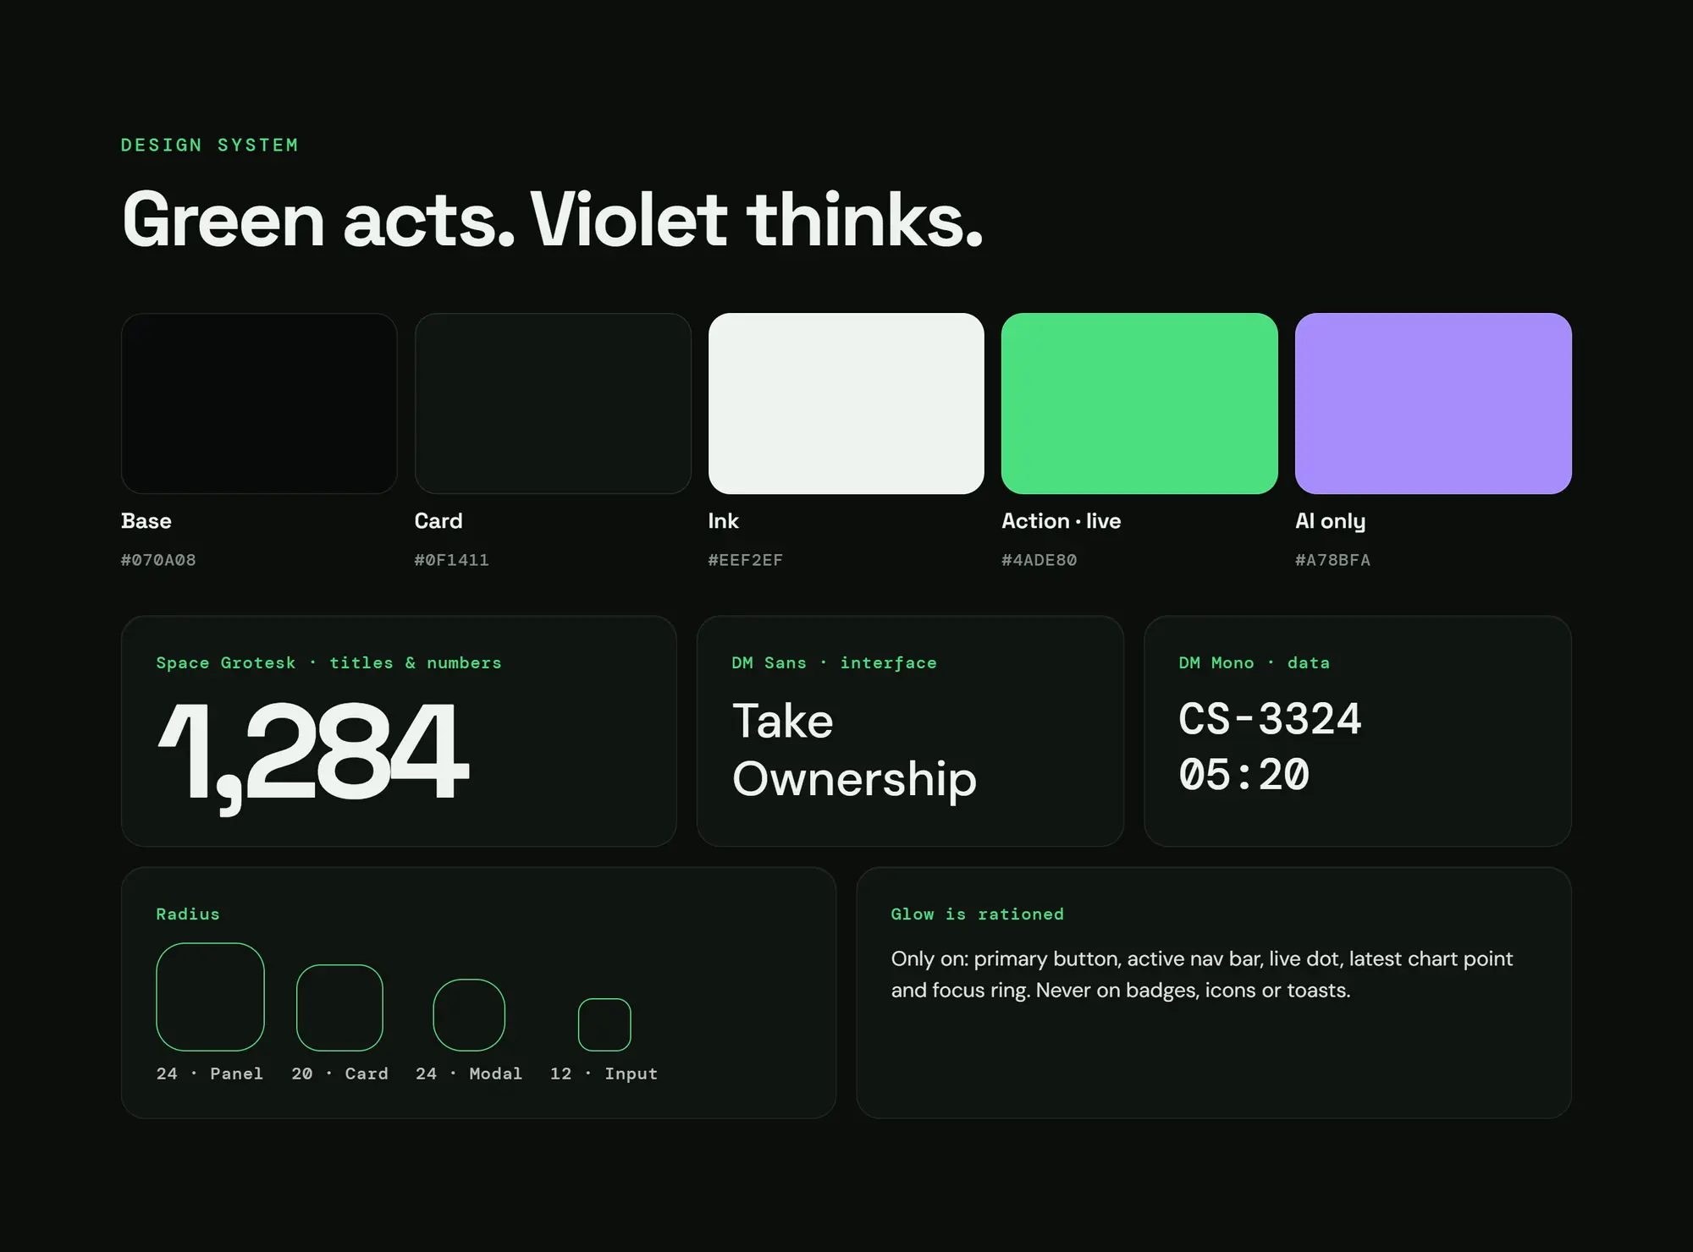Click the Panel radius shape outline
1693x1252 pixels.
tap(210, 997)
